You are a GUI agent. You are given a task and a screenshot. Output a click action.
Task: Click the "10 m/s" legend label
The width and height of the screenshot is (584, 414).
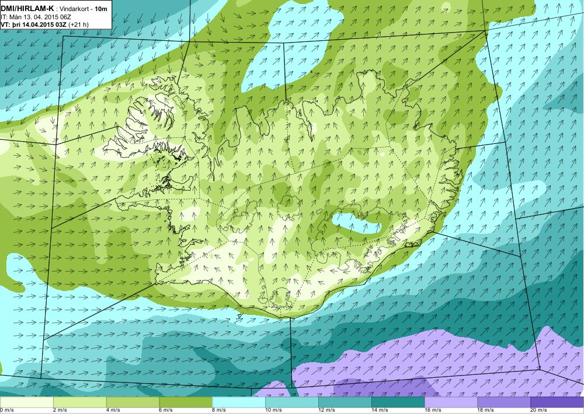tap(274, 411)
